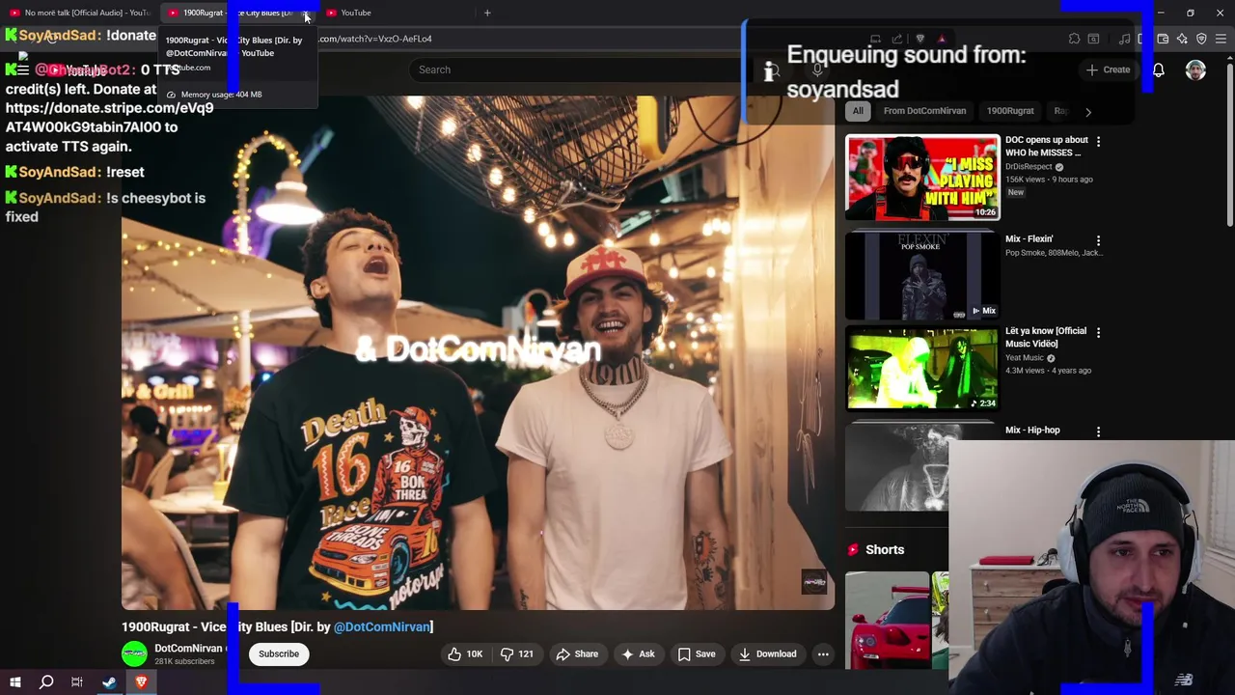Open Mix - Flexin' Pop Smoke thumbnail

(922, 276)
